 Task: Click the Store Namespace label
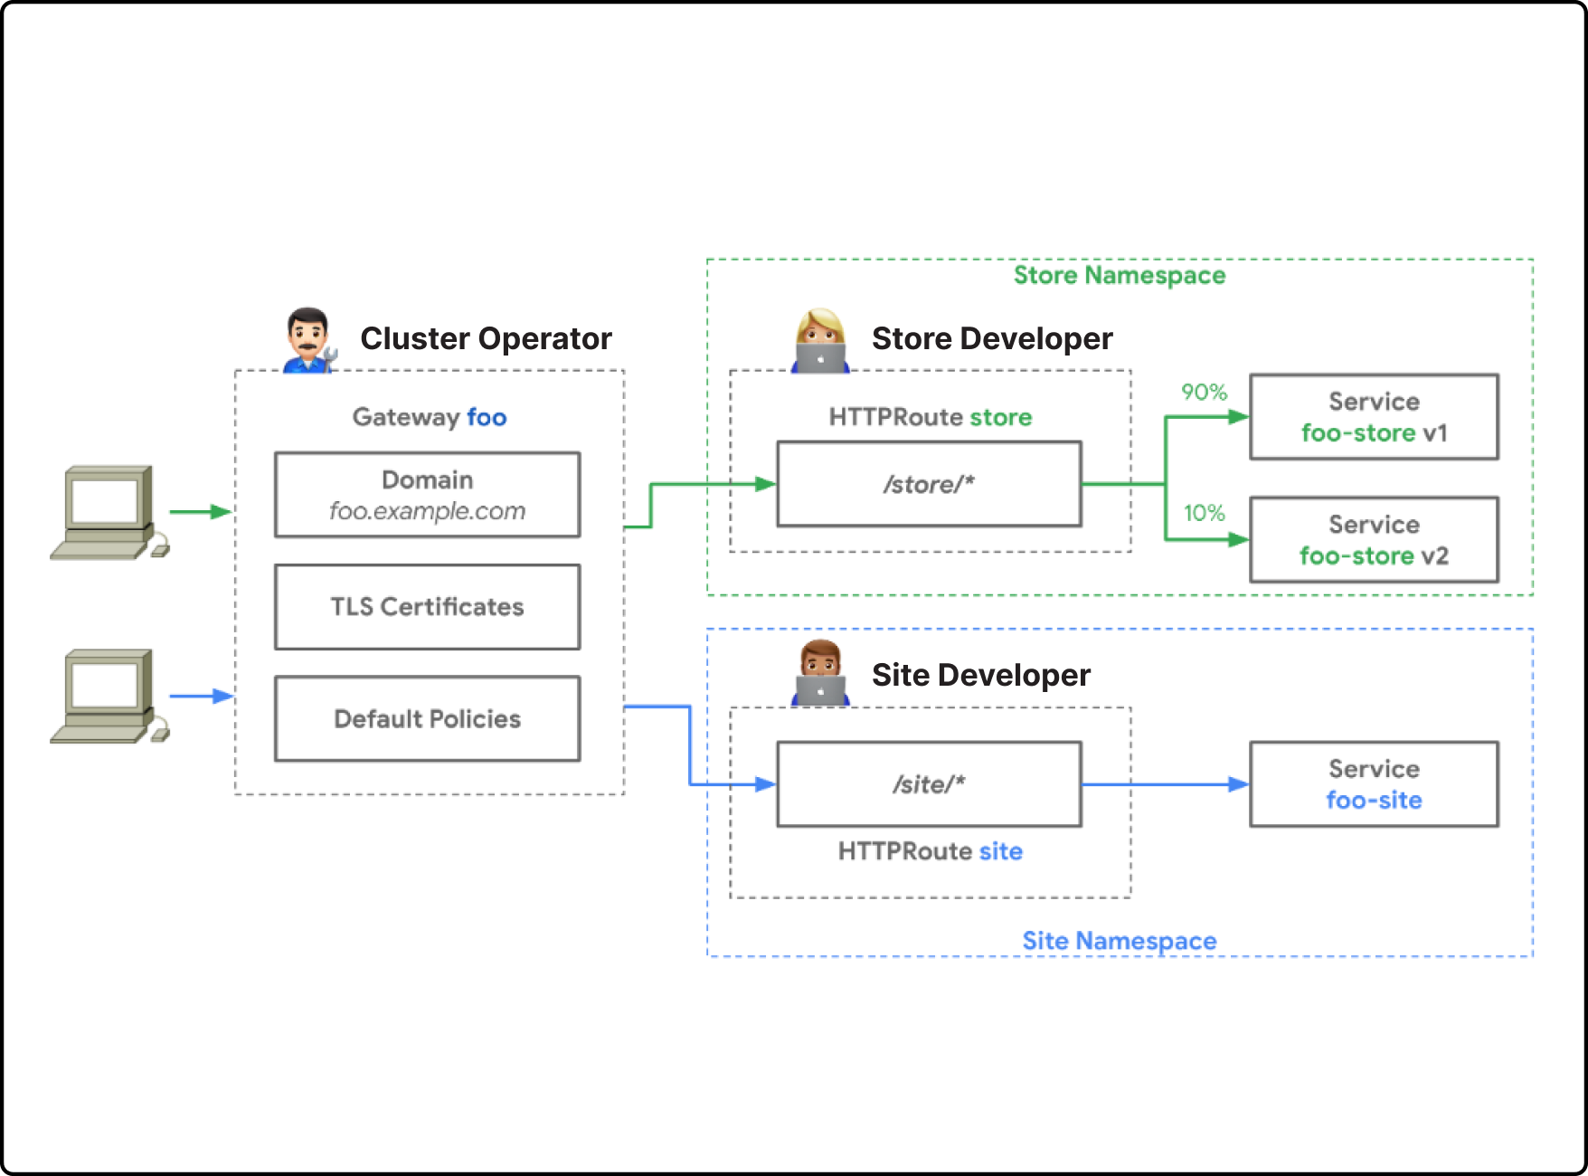pos(1120,275)
